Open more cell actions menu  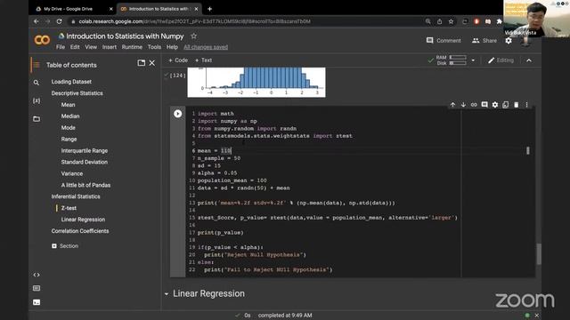click(x=526, y=105)
